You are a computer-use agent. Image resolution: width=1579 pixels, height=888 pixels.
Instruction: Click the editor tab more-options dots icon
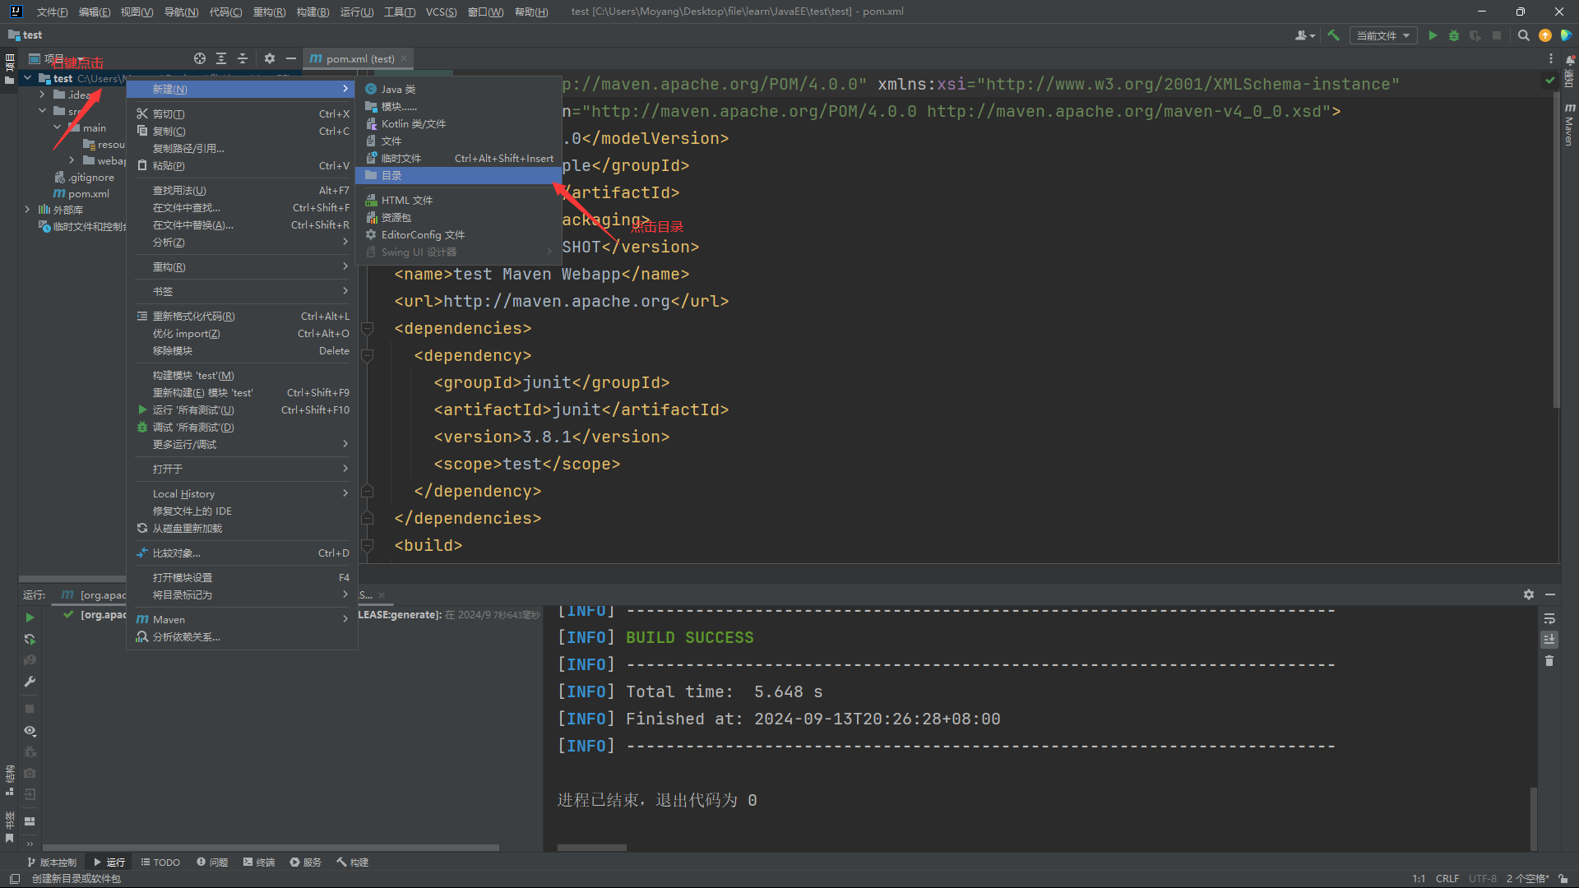tap(1551, 58)
